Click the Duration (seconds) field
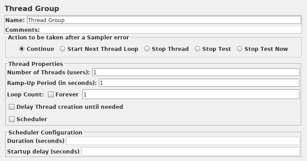The width and height of the screenshot is (307, 161). coord(183,141)
